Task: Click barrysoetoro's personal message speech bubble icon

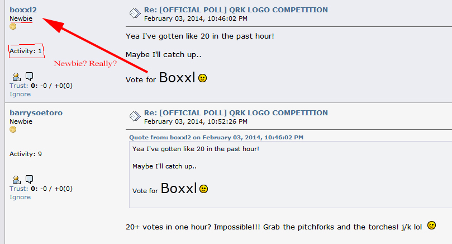Action: coord(30,179)
